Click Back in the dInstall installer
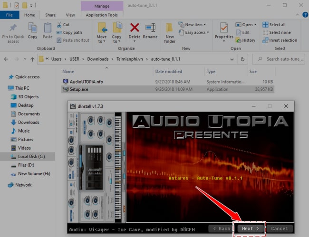309x237 pixels. [x=222, y=228]
